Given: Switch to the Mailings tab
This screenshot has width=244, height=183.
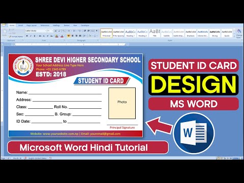Looking at the screenshot, I should coord(56,25).
